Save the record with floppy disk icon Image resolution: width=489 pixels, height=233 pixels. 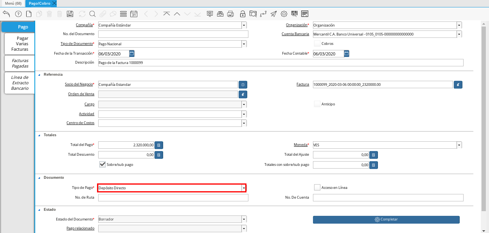(x=70, y=14)
